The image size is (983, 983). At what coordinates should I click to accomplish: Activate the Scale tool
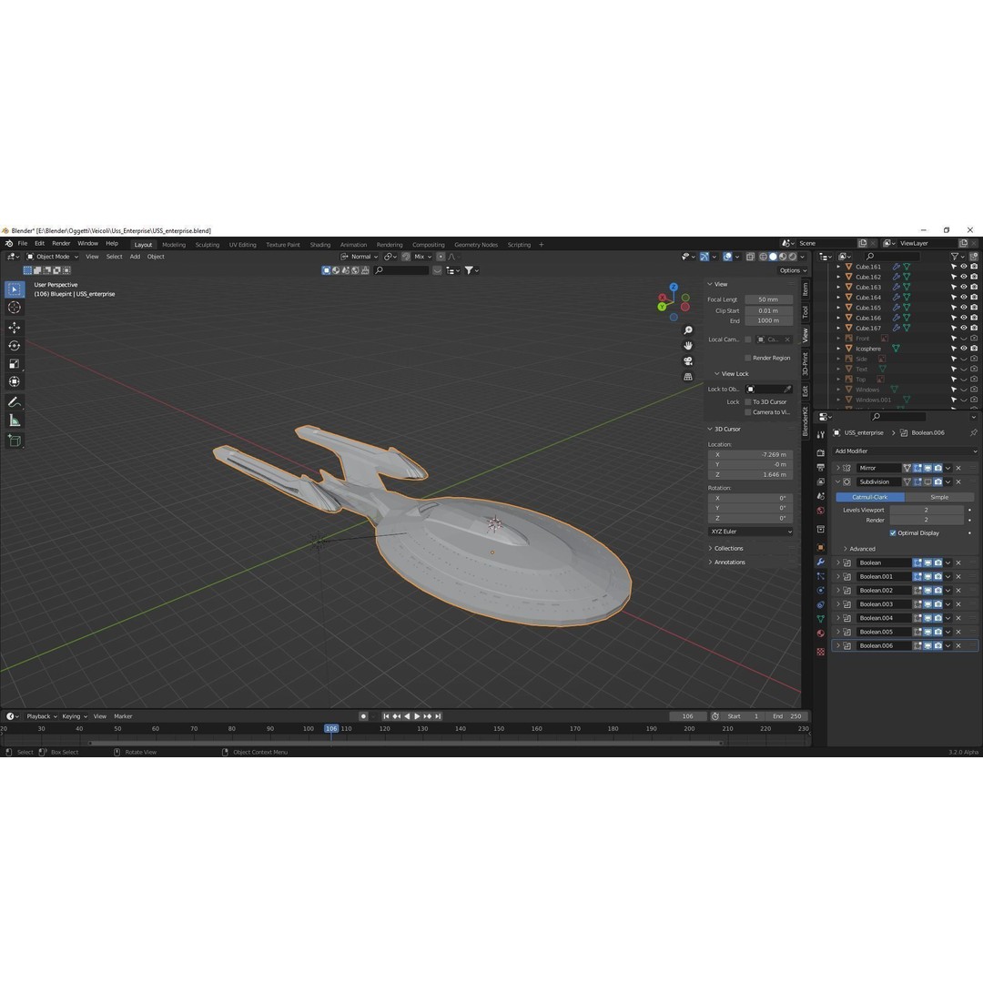coord(15,363)
